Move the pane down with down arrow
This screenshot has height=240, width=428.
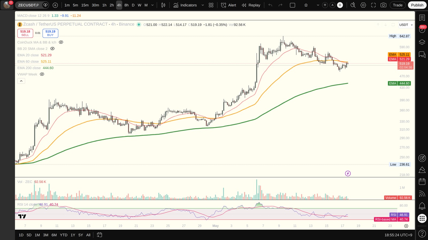385,25
